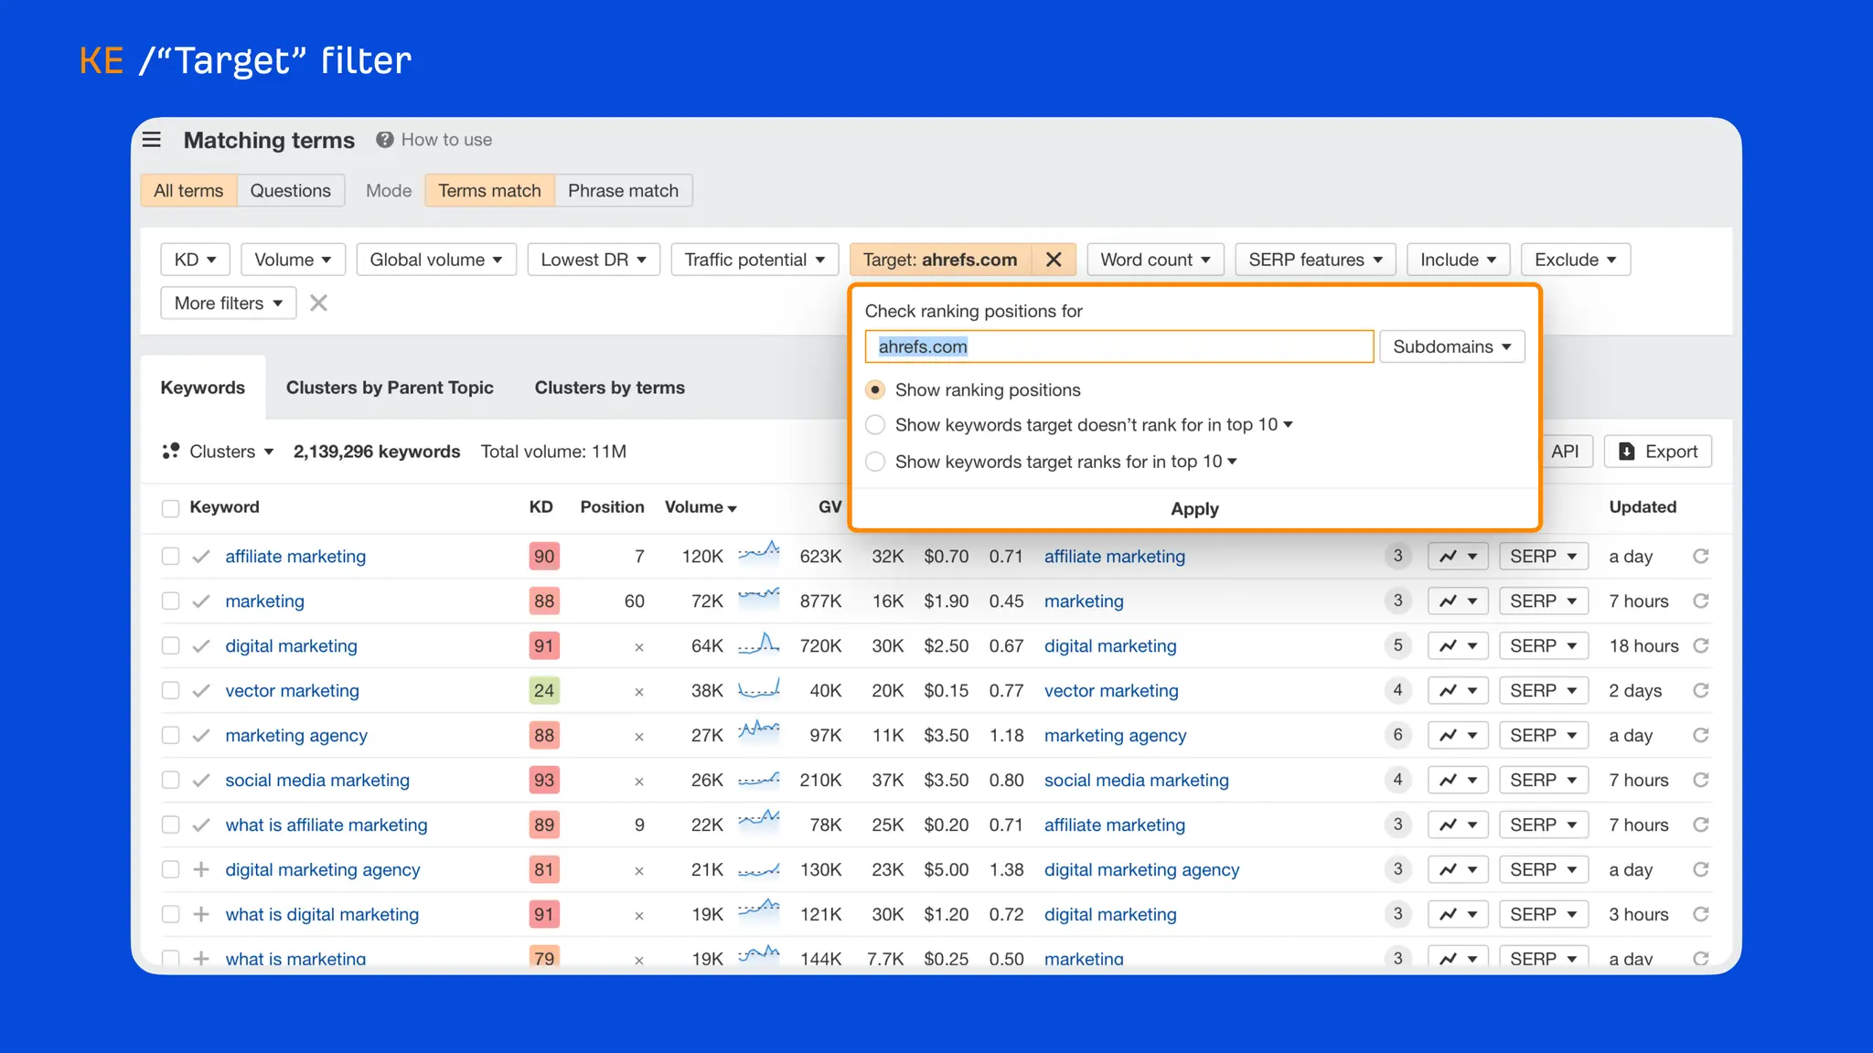The width and height of the screenshot is (1873, 1053).
Task: Open the Lowest DR filter dropdown
Action: [x=594, y=260]
